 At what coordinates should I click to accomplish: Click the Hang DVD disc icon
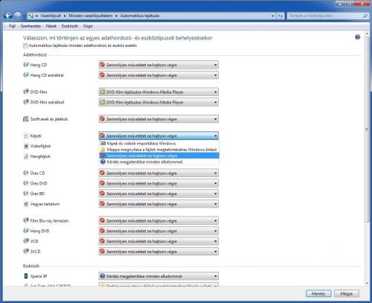pos(26,231)
